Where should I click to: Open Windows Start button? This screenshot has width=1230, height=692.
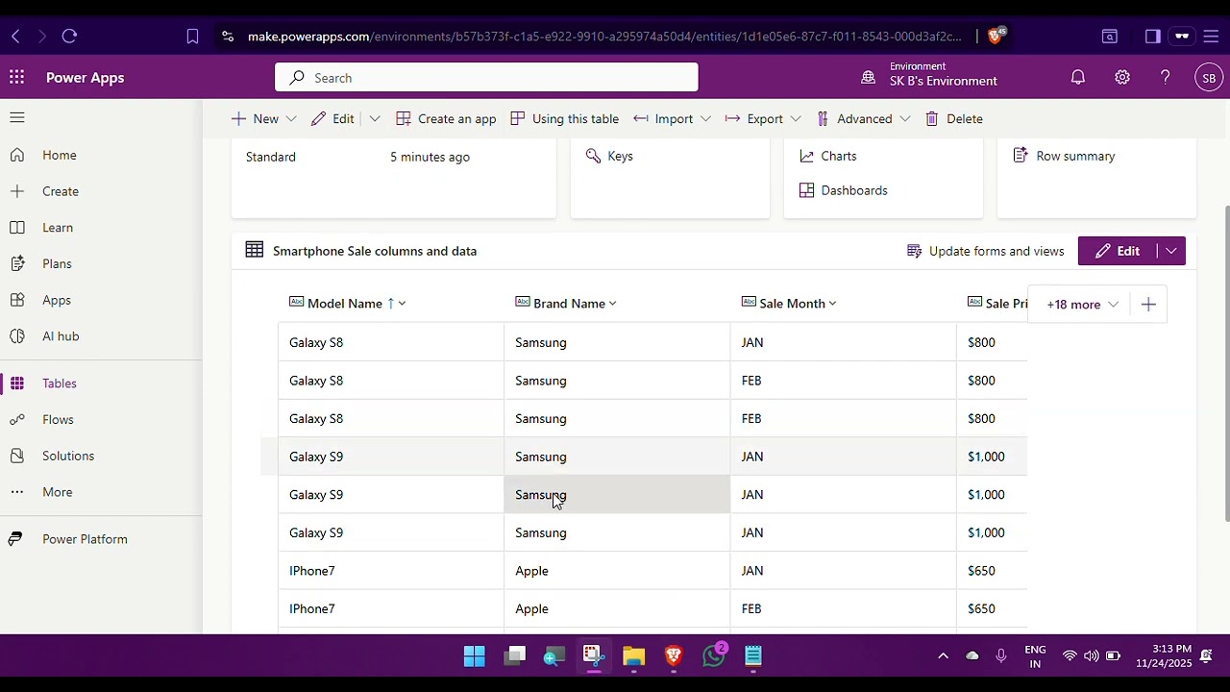click(475, 656)
